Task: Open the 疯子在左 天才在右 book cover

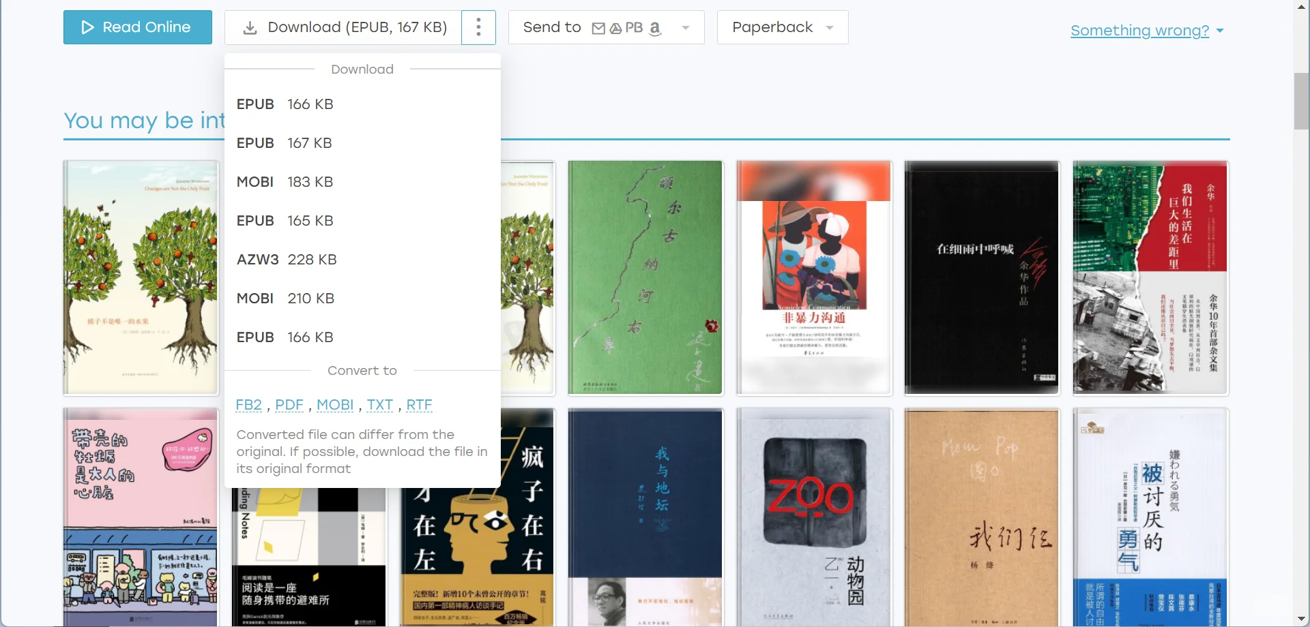Action: pyautogui.click(x=477, y=557)
